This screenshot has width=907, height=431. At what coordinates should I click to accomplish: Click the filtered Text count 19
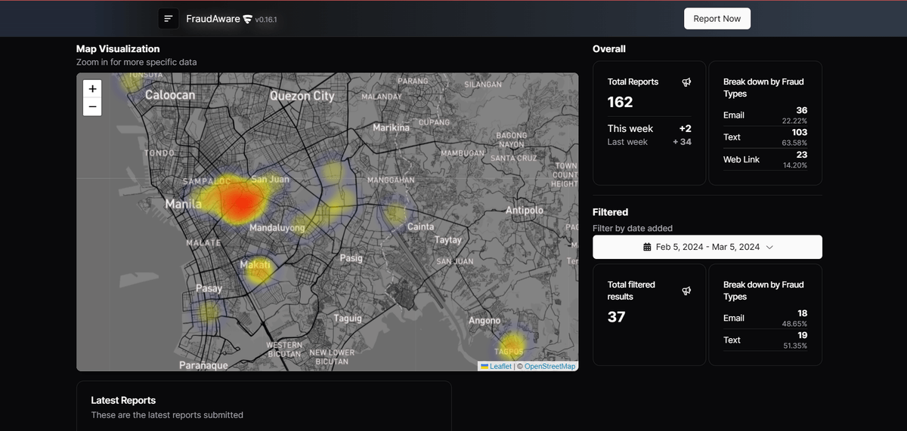click(802, 334)
